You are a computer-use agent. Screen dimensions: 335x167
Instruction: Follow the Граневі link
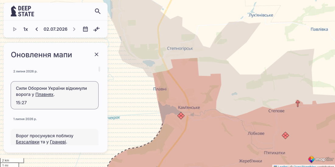[58, 142]
